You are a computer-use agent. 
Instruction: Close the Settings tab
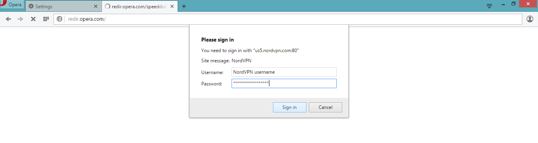(96, 7)
